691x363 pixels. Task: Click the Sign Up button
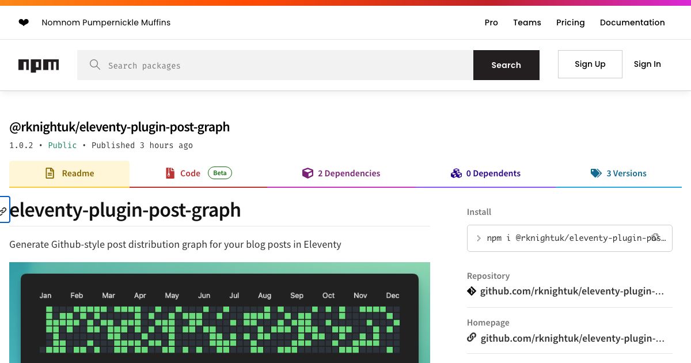[x=590, y=64]
